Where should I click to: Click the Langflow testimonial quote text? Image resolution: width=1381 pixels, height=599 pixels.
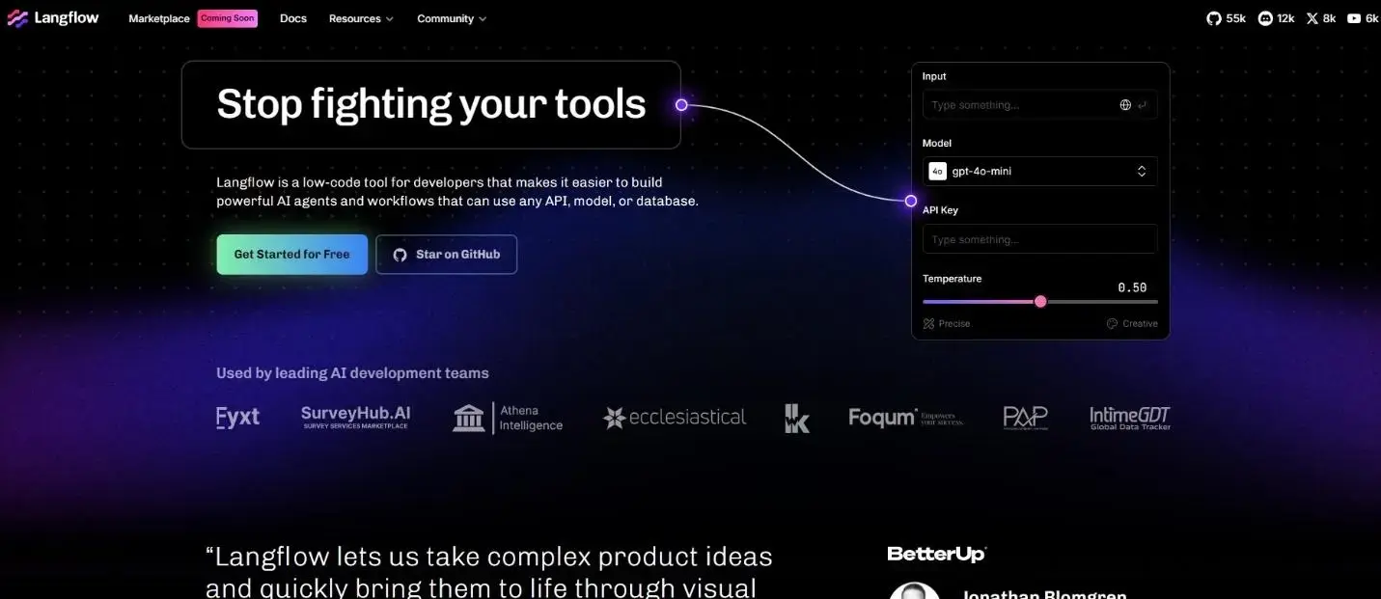tap(489, 571)
